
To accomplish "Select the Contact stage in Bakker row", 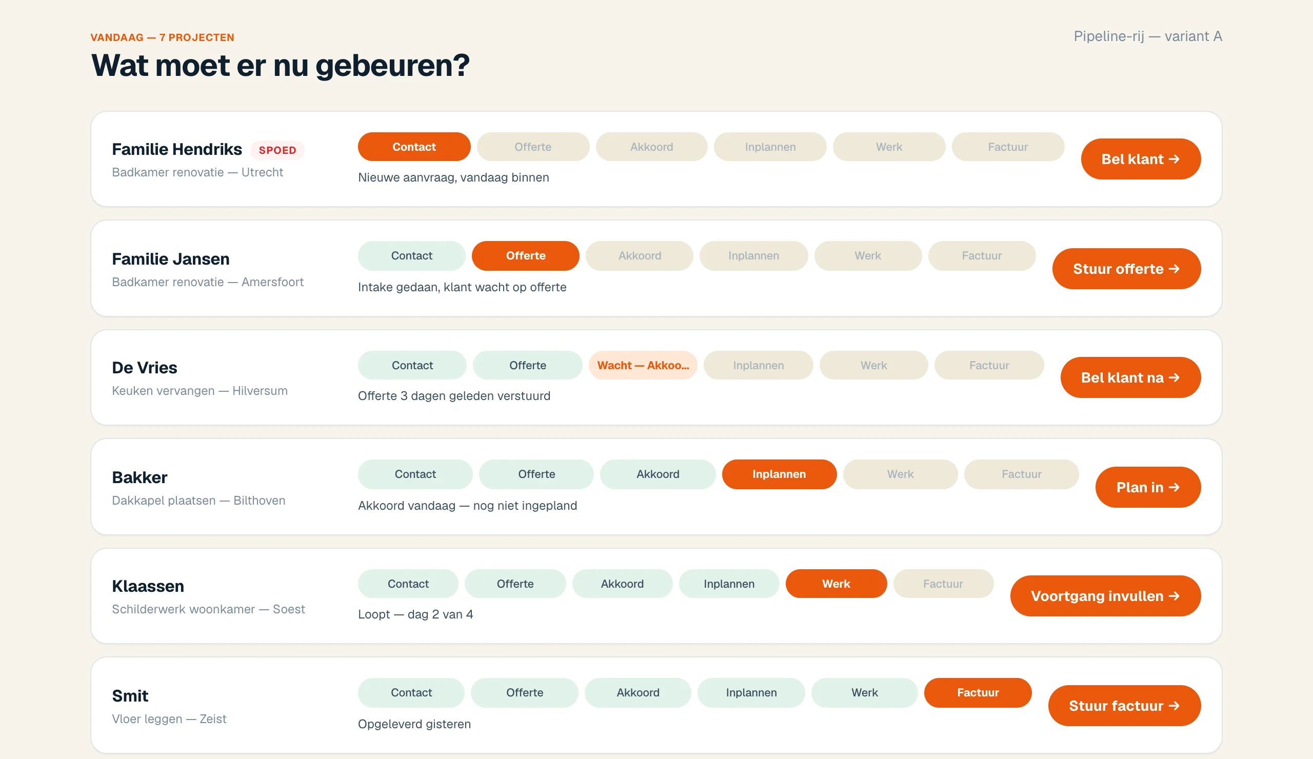I will point(415,474).
